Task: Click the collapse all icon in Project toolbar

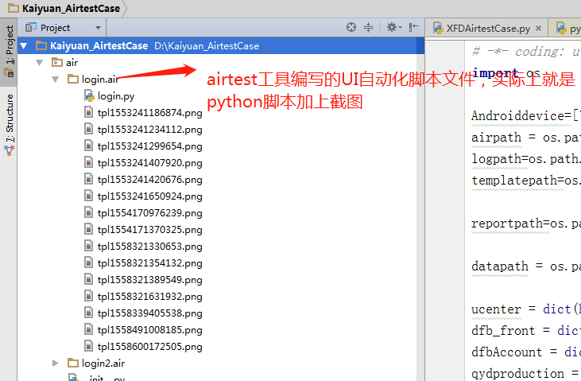Action: coord(368,28)
